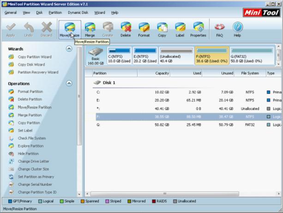Sort by the Used column header
The image size is (283, 213).
pyautogui.click(x=186, y=73)
